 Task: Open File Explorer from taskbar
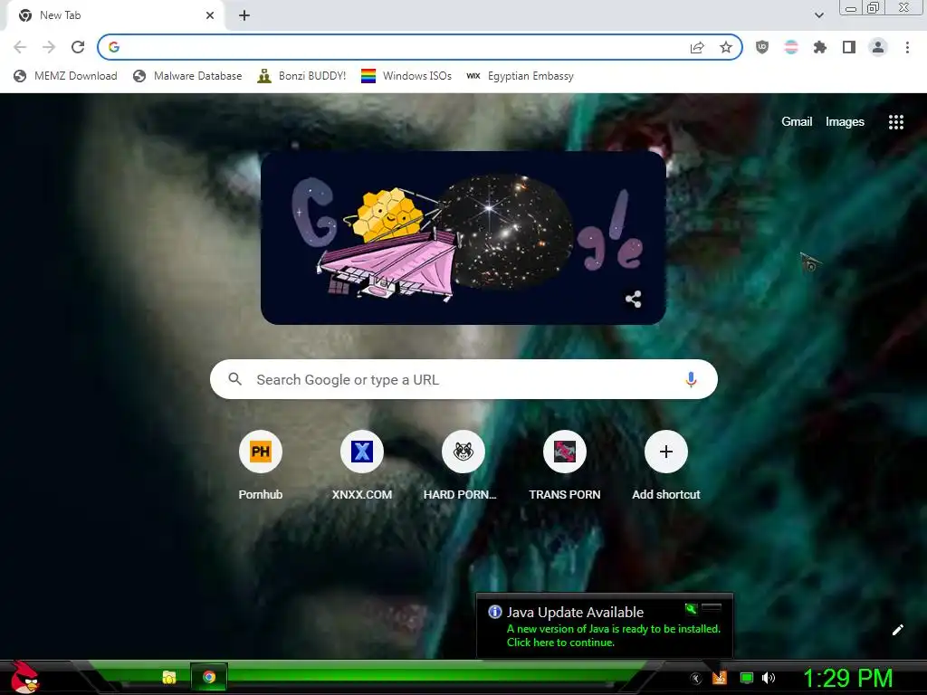[x=169, y=677]
